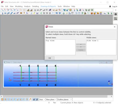This screenshot has width=118, height=104.
Task: Click the green crossed-arrows toolbar icon
Action: 92,10
